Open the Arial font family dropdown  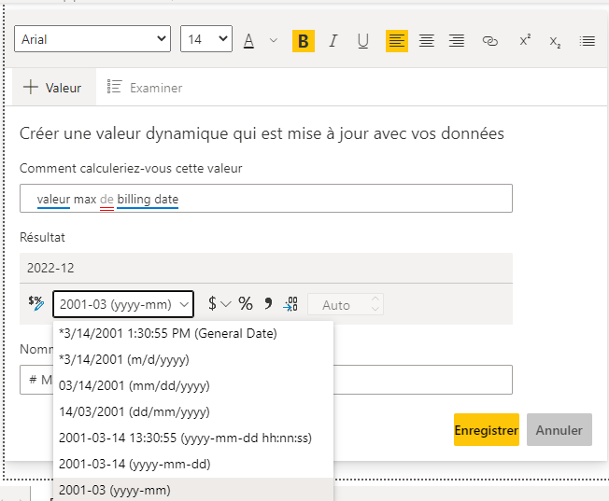click(x=92, y=39)
